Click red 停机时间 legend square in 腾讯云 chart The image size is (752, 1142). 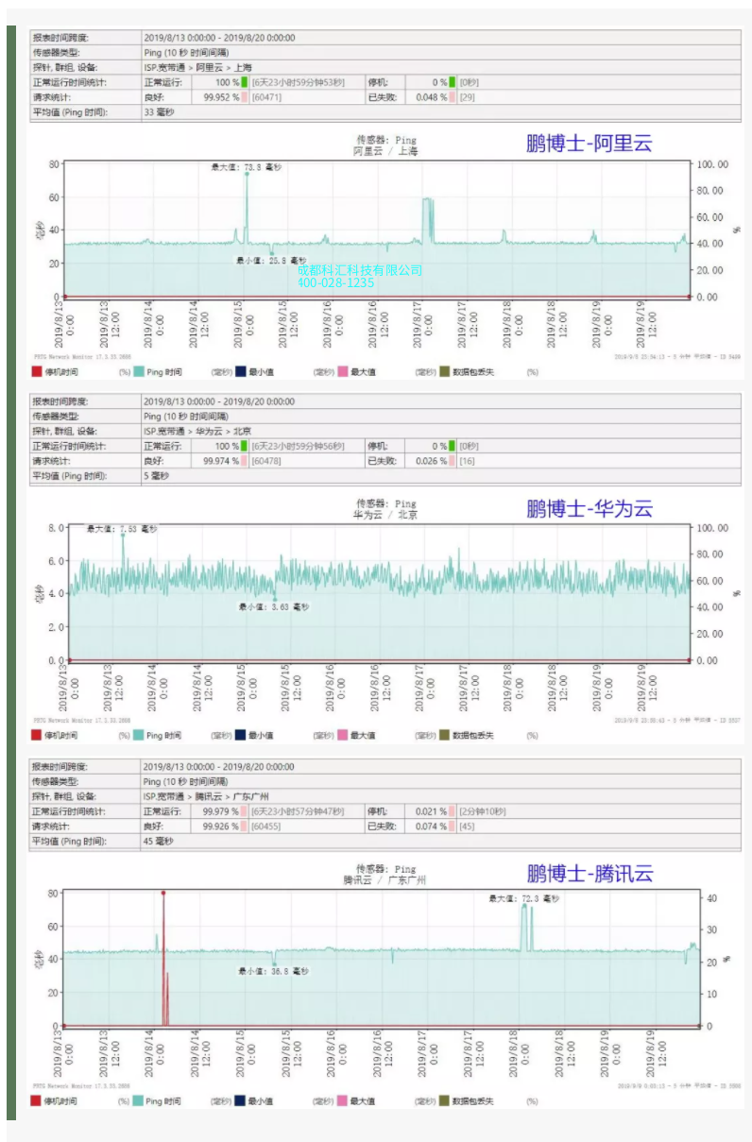(x=36, y=1100)
